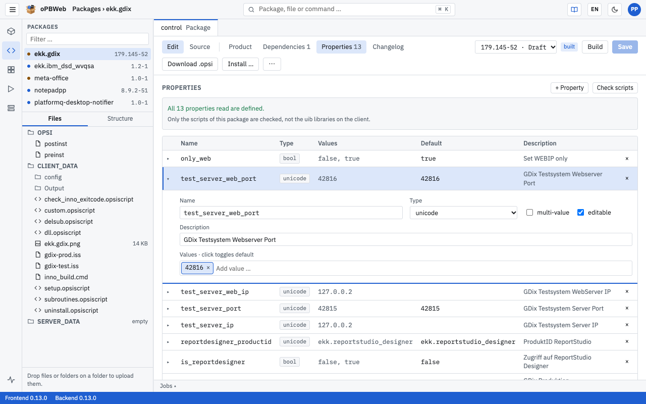Open the Changelog tab
Screen dimensions: 646x404
pyautogui.click(x=388, y=47)
